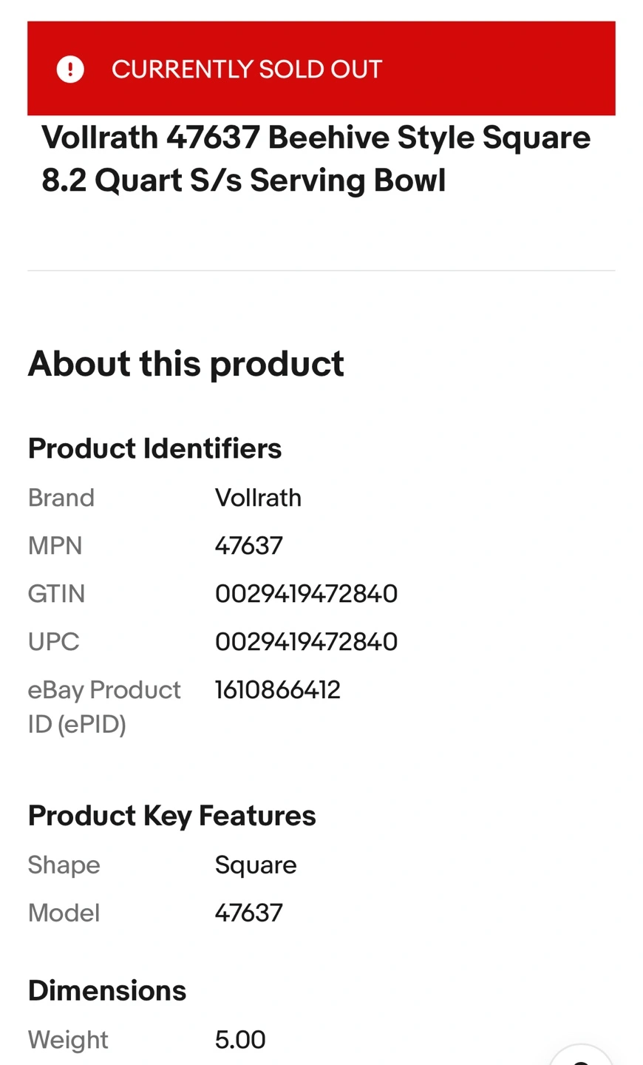Tap the GTIN field label
This screenshot has width=643, height=1065.
(x=56, y=594)
